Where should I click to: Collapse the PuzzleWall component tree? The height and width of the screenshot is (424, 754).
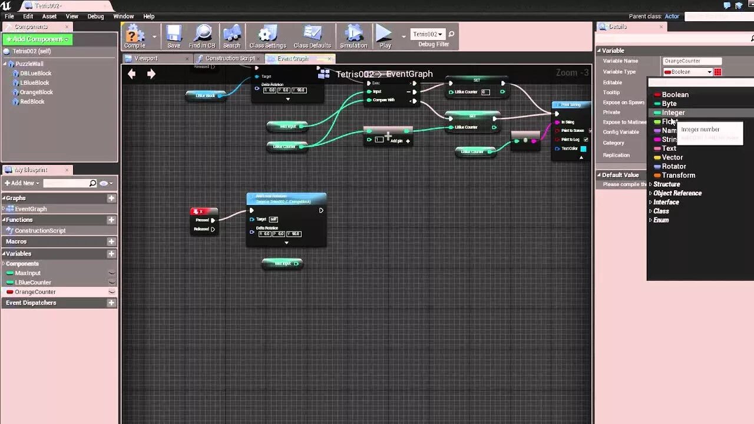[5, 64]
